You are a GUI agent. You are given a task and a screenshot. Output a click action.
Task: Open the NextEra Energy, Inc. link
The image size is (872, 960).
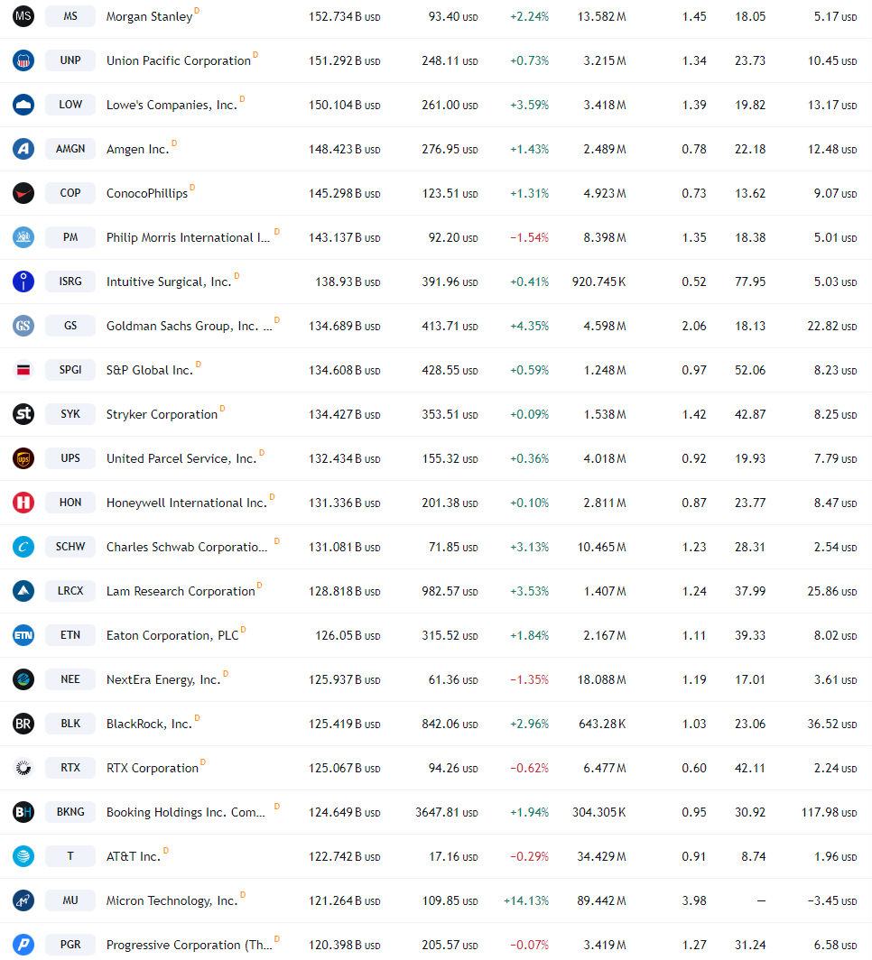[x=163, y=679]
